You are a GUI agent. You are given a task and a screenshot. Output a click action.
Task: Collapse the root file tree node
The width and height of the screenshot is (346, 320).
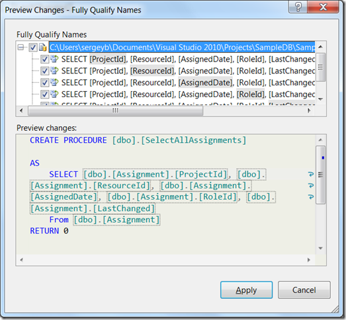[x=21, y=48]
